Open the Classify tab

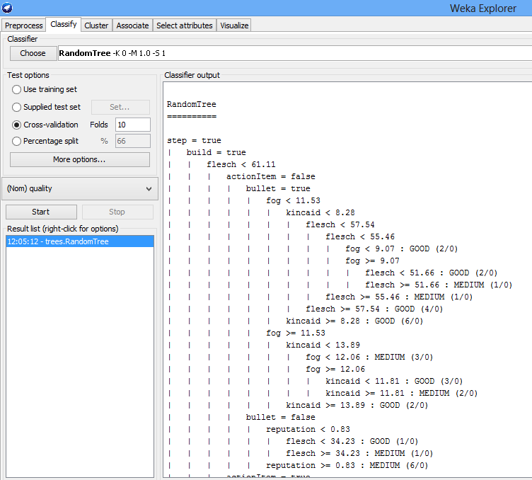coord(64,25)
